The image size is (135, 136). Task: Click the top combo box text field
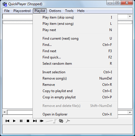pos(18,17)
